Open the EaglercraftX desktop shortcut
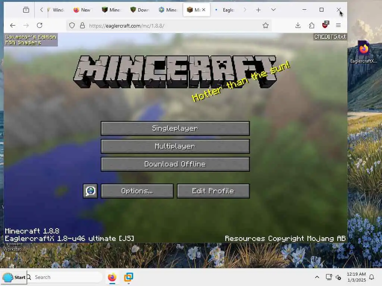Image resolution: width=382 pixels, height=286 pixels. [363, 52]
